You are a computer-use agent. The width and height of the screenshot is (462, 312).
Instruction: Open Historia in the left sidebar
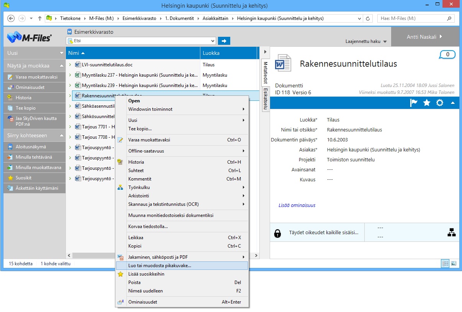[34, 98]
